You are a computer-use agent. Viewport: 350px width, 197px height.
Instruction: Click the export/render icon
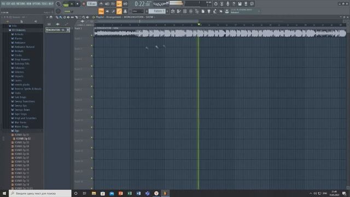[246, 4]
